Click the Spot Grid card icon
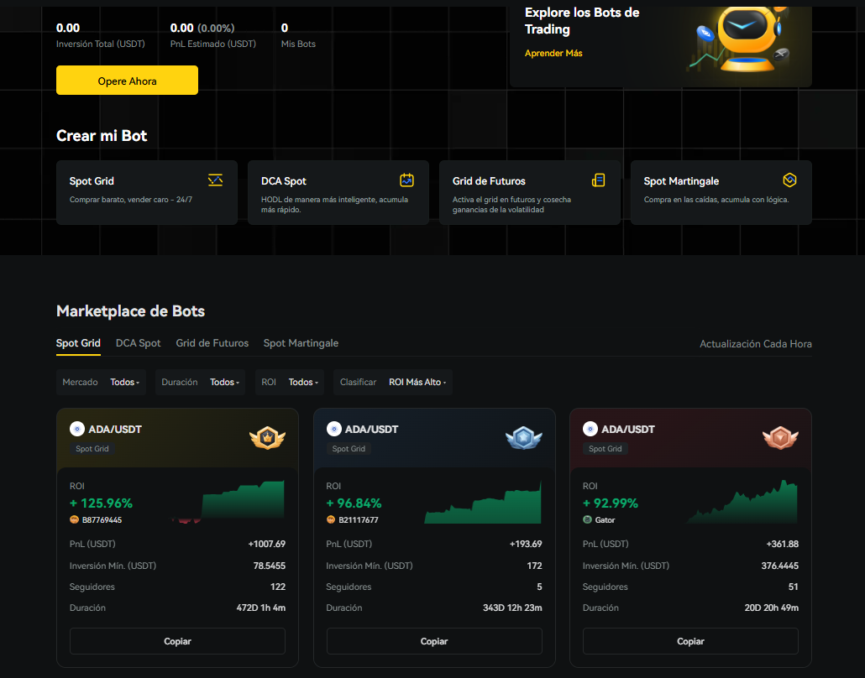Viewport: 865px width, 678px height. tap(216, 180)
